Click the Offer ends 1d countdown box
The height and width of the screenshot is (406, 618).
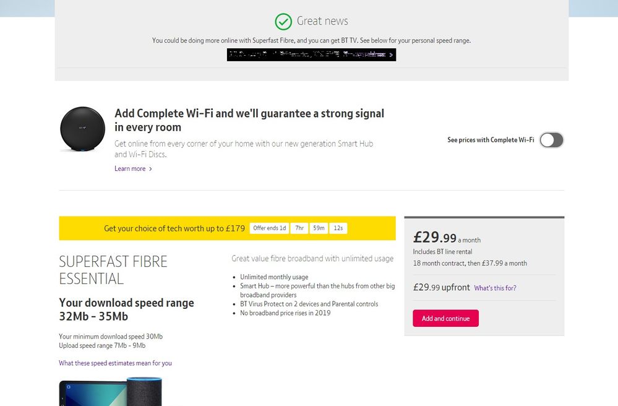270,228
